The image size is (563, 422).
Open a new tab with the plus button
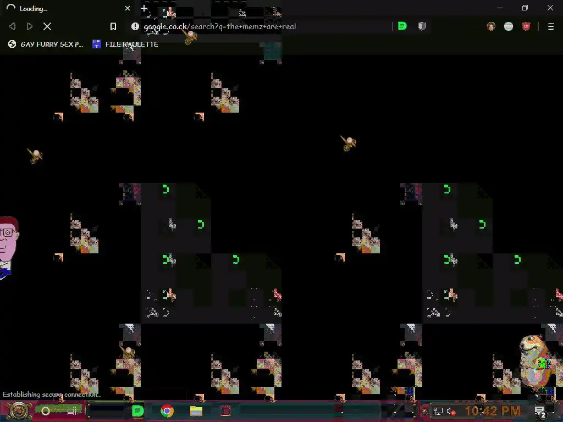144,8
